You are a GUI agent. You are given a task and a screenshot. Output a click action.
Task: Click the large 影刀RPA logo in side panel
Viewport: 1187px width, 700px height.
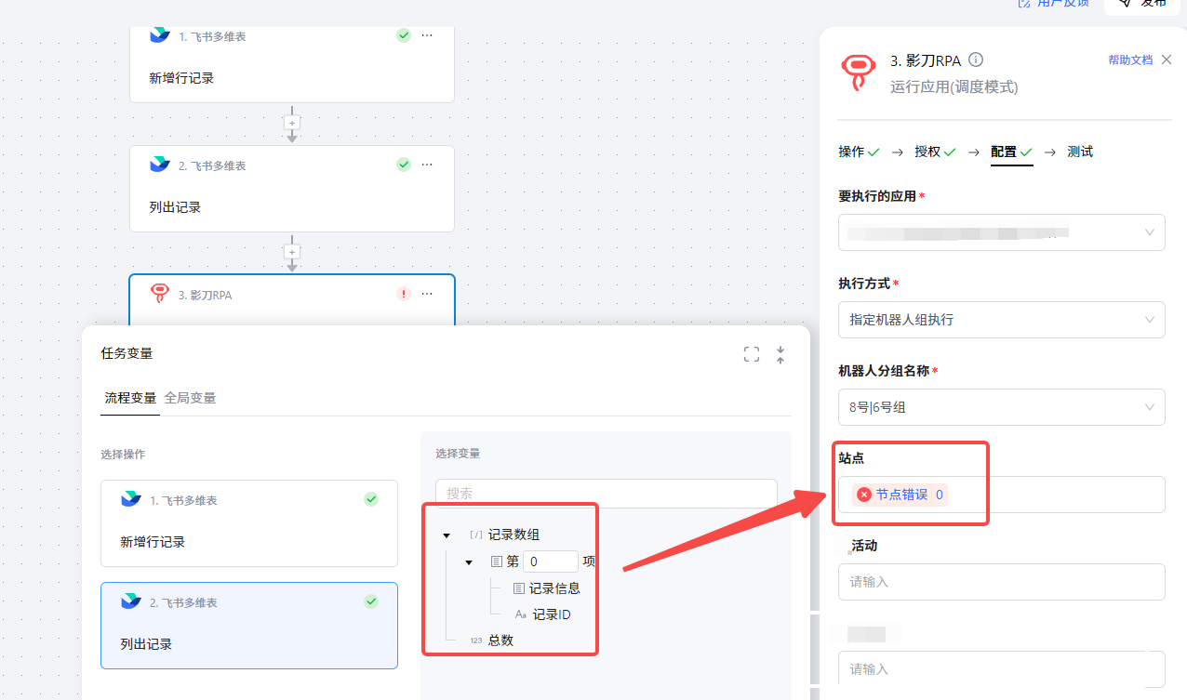[x=858, y=73]
